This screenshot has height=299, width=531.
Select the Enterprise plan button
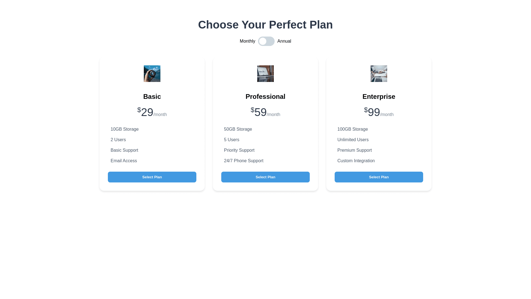pos(379,177)
